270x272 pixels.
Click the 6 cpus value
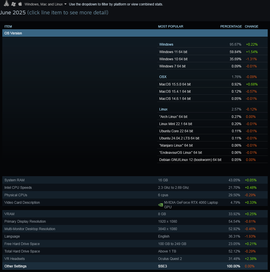(x=163, y=195)
